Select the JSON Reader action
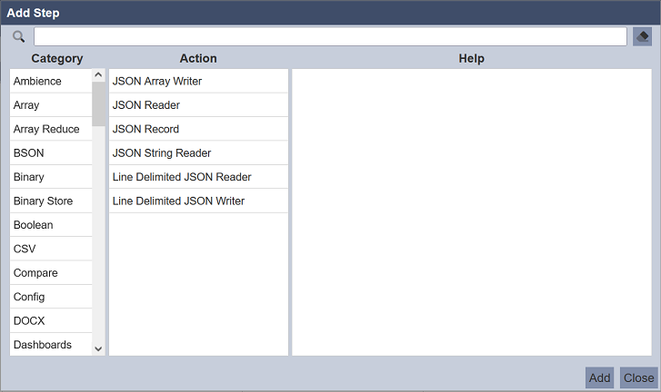 coord(198,105)
